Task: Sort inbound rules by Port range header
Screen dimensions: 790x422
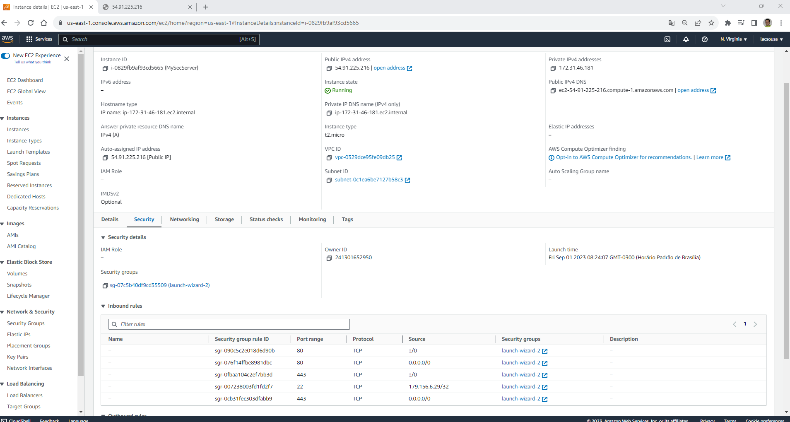Action: pos(310,339)
